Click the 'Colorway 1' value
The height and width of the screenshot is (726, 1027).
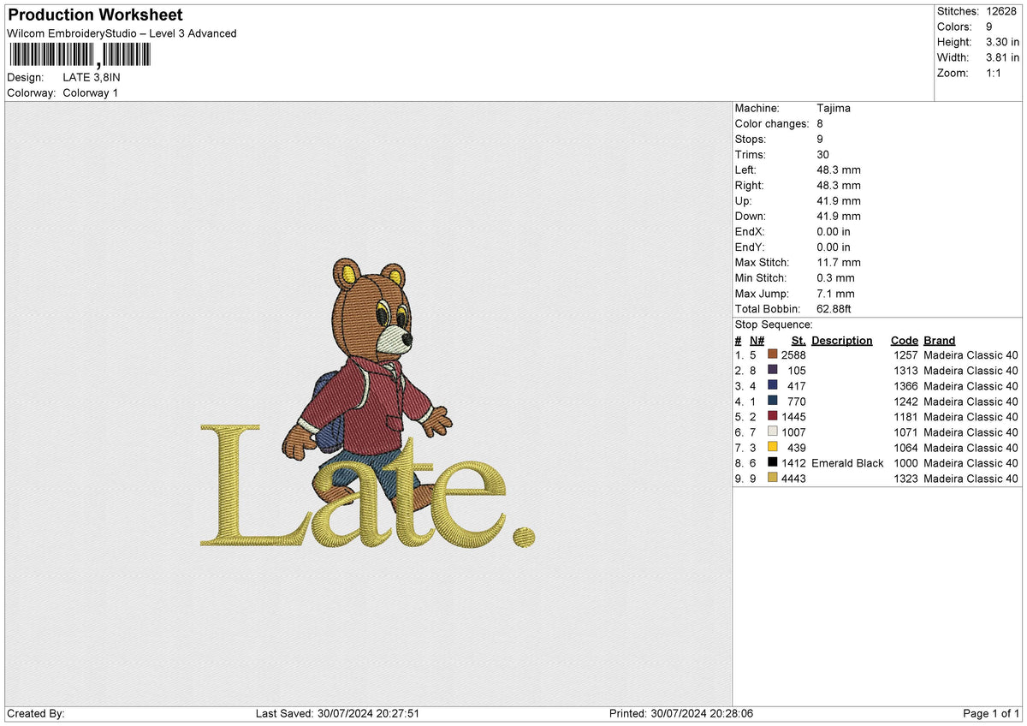[x=91, y=92]
